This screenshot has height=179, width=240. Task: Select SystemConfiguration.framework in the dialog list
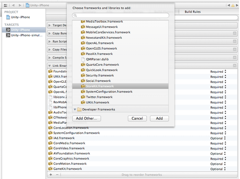120,91
